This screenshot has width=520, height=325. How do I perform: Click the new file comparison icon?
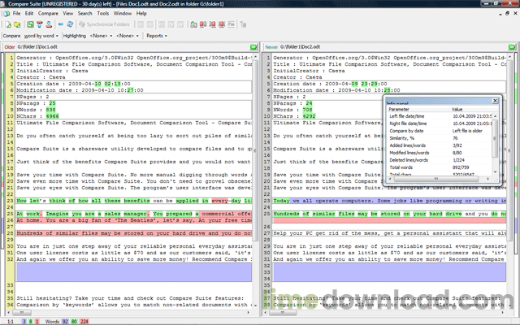click(x=8, y=24)
